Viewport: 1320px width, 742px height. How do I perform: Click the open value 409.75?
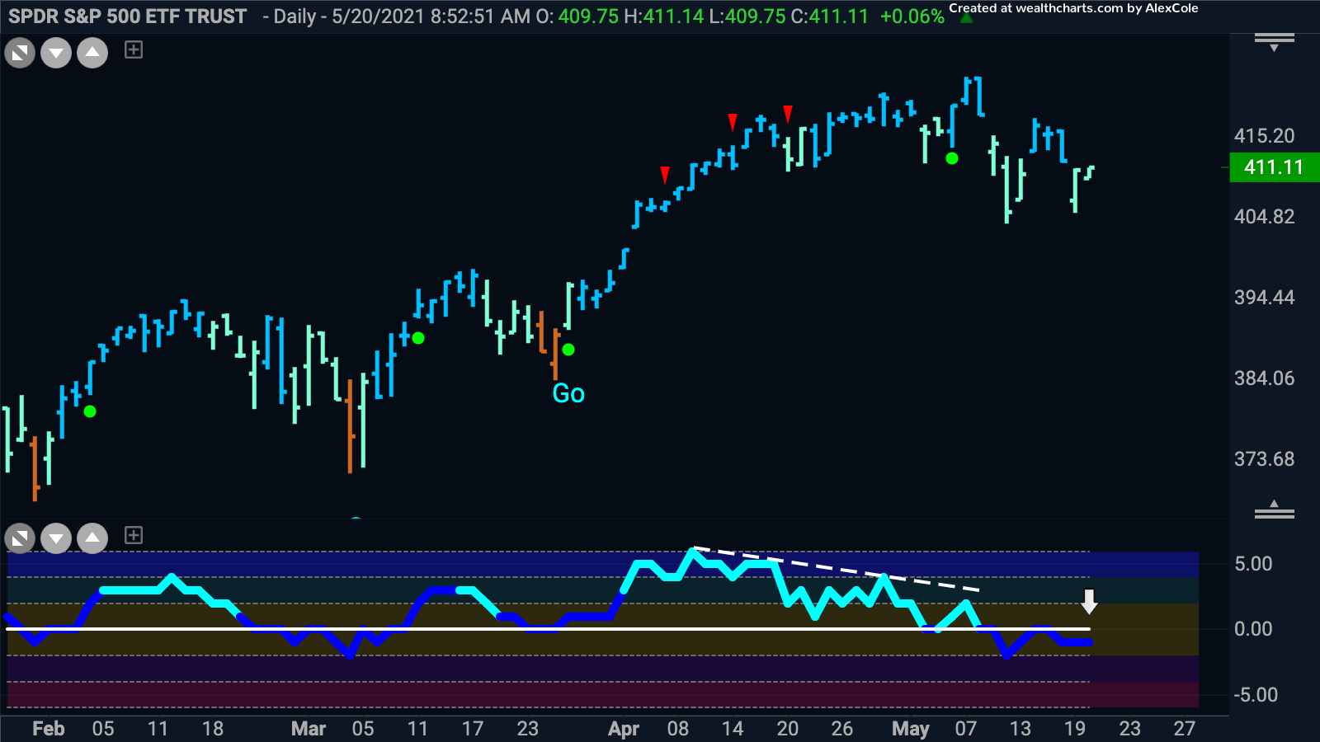coord(588,16)
